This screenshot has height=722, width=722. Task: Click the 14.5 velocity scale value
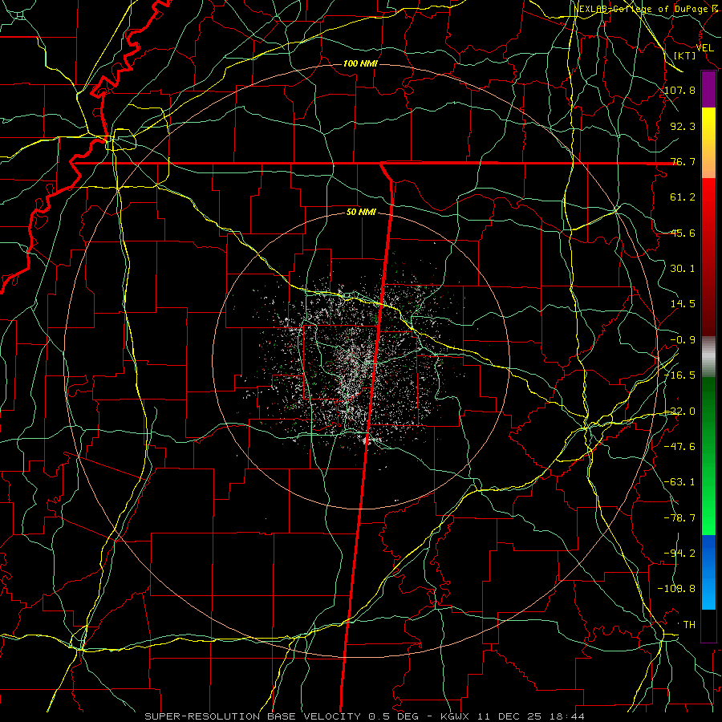[683, 304]
